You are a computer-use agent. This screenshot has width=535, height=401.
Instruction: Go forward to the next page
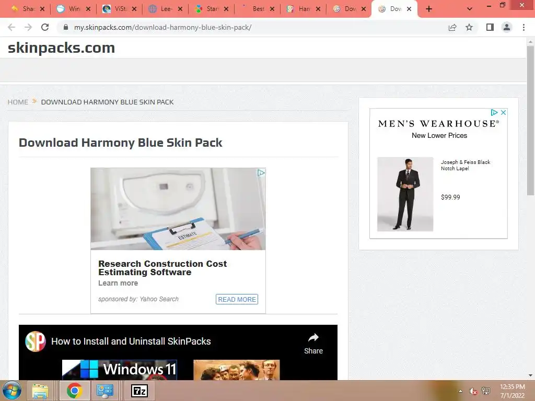point(28,27)
